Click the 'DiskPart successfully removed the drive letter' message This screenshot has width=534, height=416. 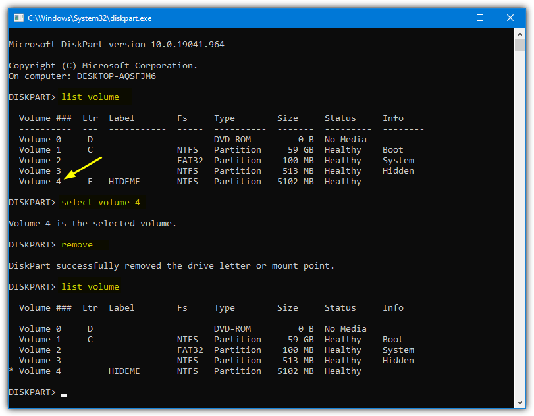coord(171,266)
